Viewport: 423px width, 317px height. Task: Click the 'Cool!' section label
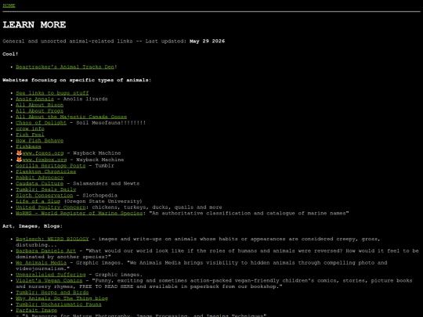[10, 54]
